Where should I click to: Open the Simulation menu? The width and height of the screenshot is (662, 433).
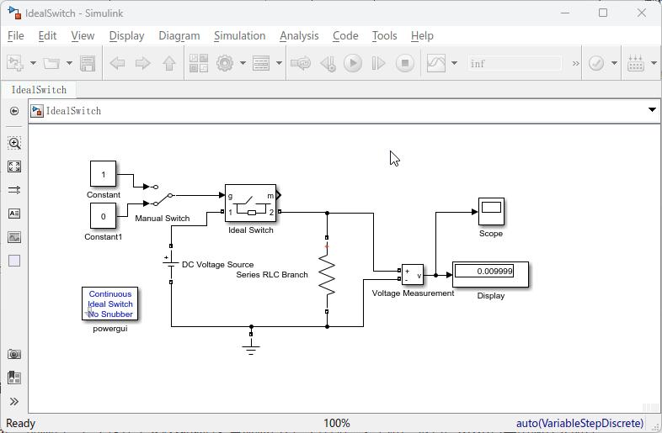[239, 36]
